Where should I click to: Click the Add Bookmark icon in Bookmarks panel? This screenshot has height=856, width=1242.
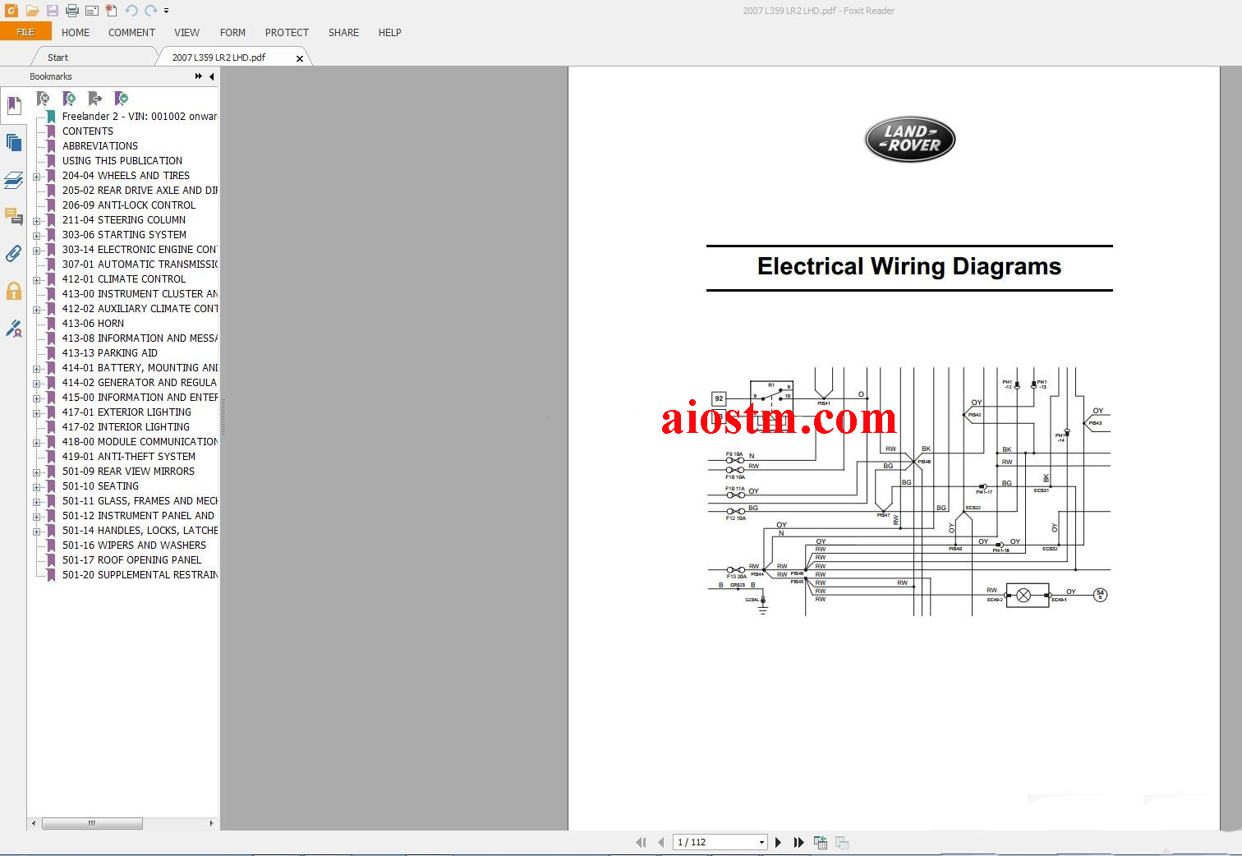(x=69, y=99)
